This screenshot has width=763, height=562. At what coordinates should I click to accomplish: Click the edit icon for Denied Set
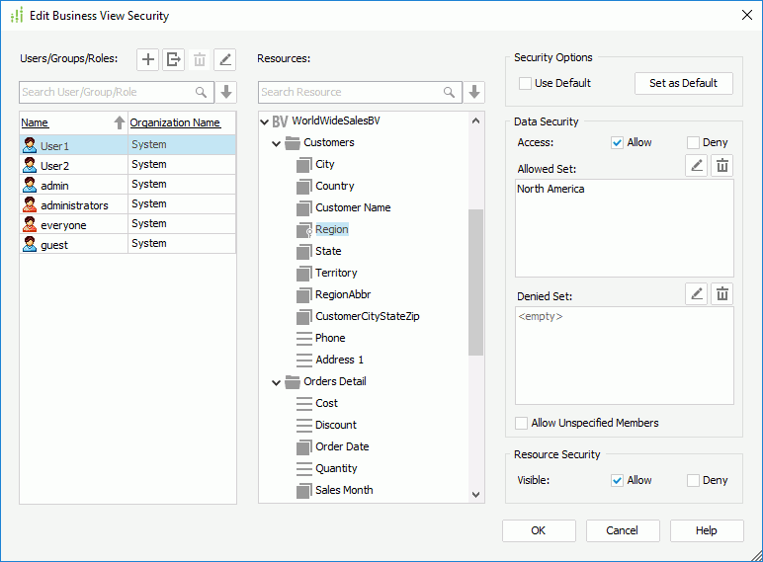(x=697, y=293)
